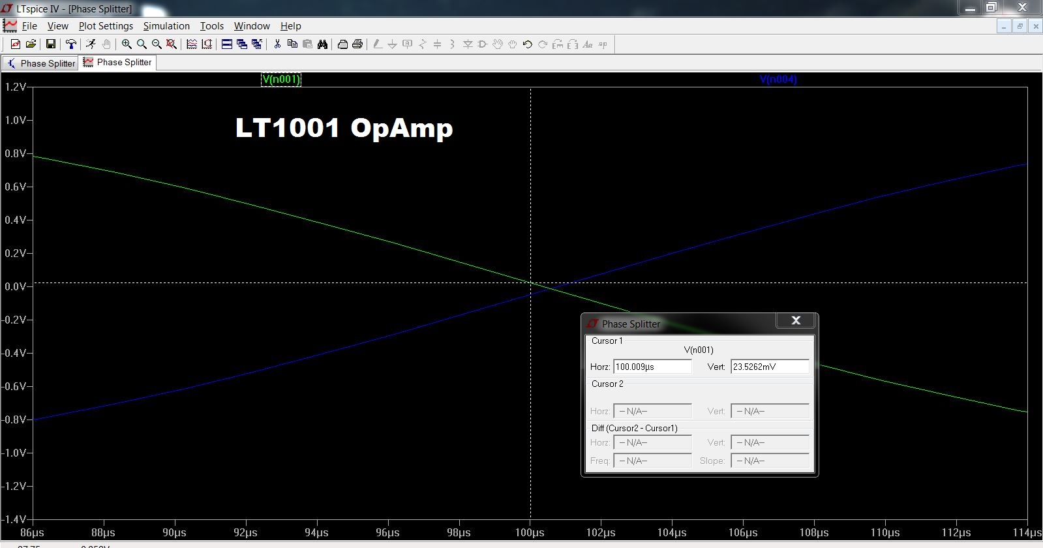Click the Undo arrow icon
This screenshot has width=1043, height=548.
(528, 44)
